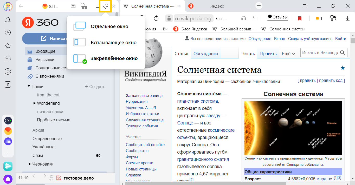Open the ad-blocker shield showing 1 blocked item

coord(84,6)
